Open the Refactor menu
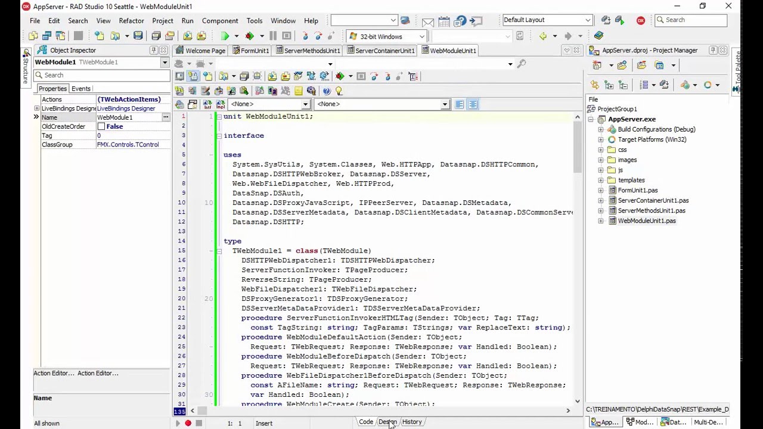The height and width of the screenshot is (429, 763). [131, 20]
